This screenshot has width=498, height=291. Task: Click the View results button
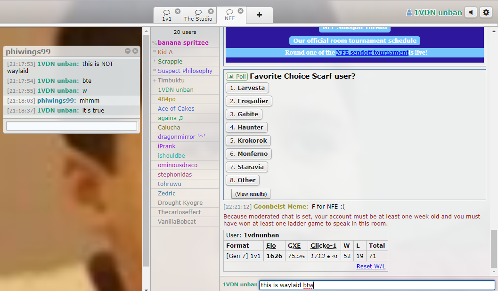coord(251,194)
